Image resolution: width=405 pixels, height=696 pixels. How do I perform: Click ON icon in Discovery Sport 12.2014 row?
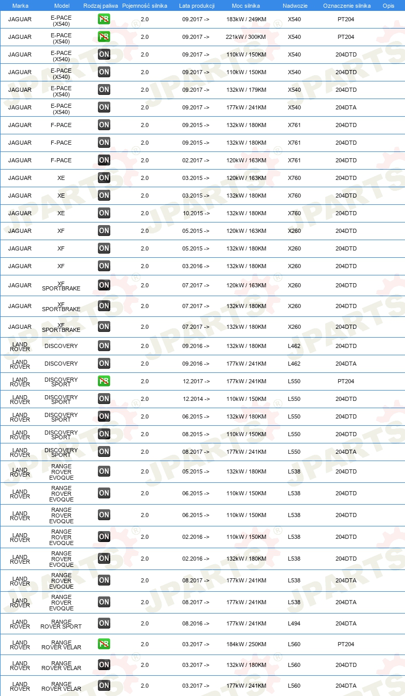(104, 399)
